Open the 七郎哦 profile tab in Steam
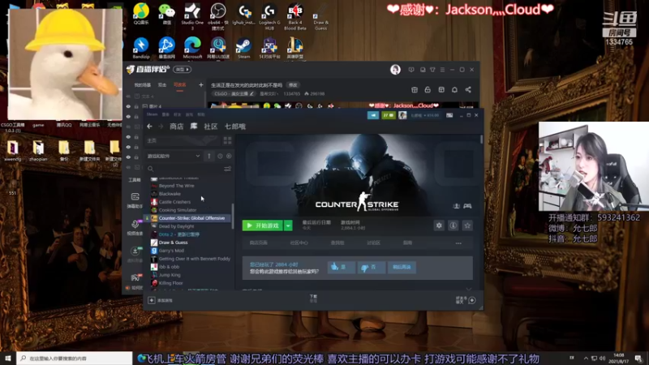Screen dimensions: 649x365 [235, 127]
